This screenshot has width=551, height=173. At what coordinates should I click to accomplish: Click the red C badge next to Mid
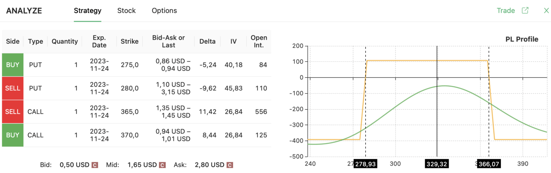pyautogui.click(x=162, y=165)
